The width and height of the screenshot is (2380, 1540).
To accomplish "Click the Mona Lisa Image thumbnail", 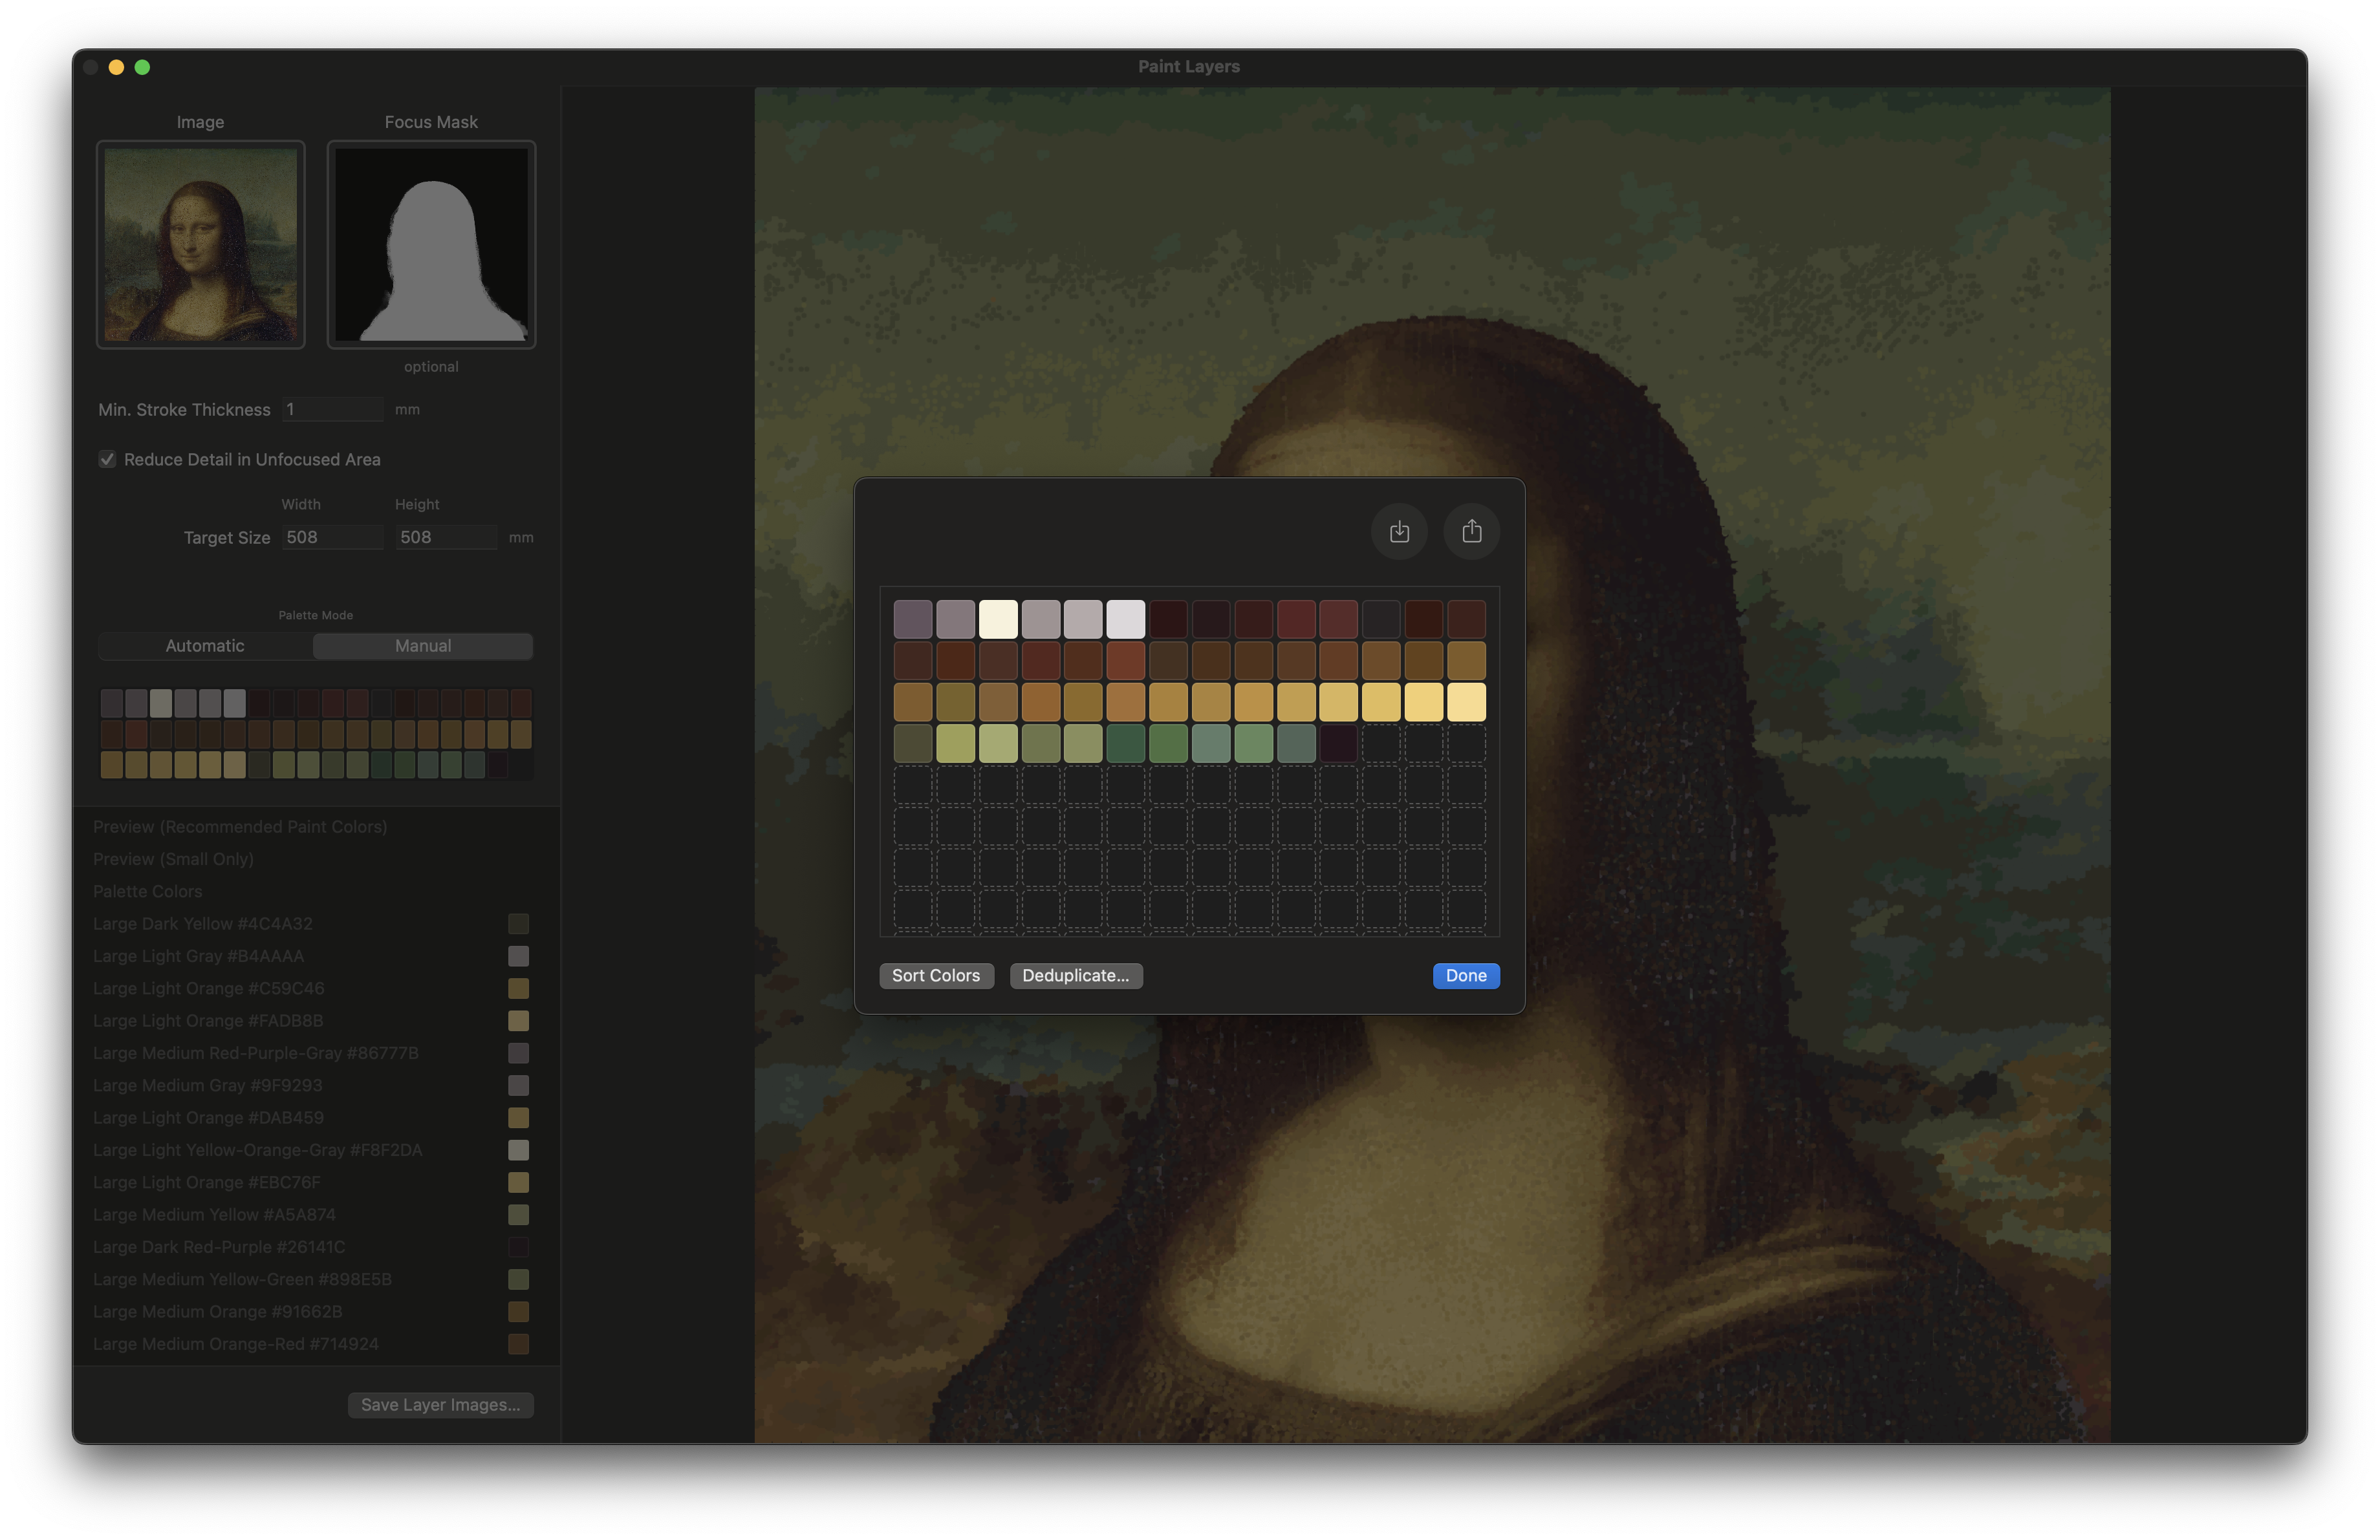I will point(200,245).
